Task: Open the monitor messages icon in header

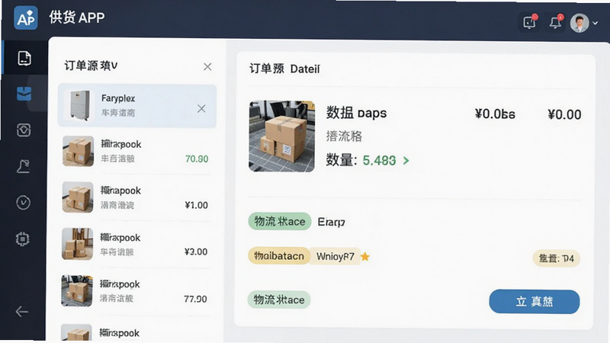Action: pyautogui.click(x=529, y=22)
